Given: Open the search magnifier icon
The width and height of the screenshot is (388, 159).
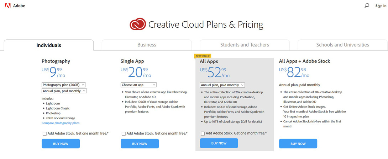Looking at the screenshot, I should 367,6.
